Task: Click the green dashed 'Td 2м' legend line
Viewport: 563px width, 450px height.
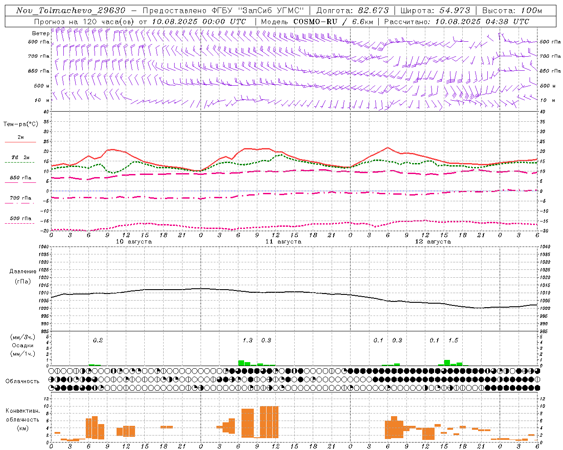Action: [x=20, y=162]
